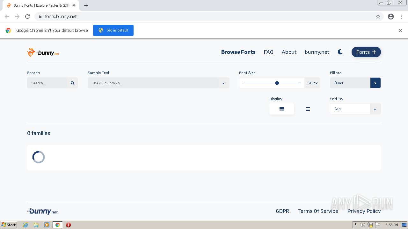
Task: Click the bunny.net logo in header
Action: pyautogui.click(x=43, y=52)
